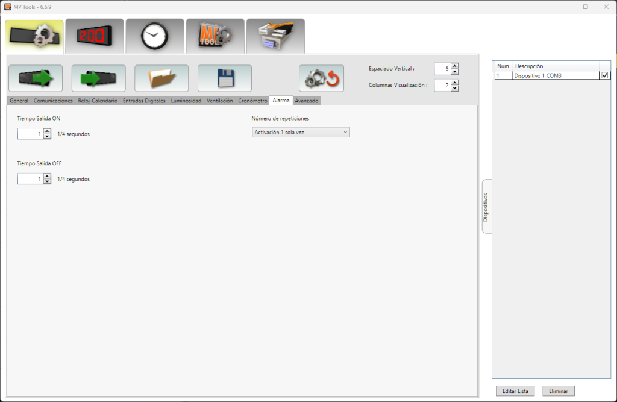Select the Alarma tab
The width and height of the screenshot is (617, 402).
coord(281,101)
